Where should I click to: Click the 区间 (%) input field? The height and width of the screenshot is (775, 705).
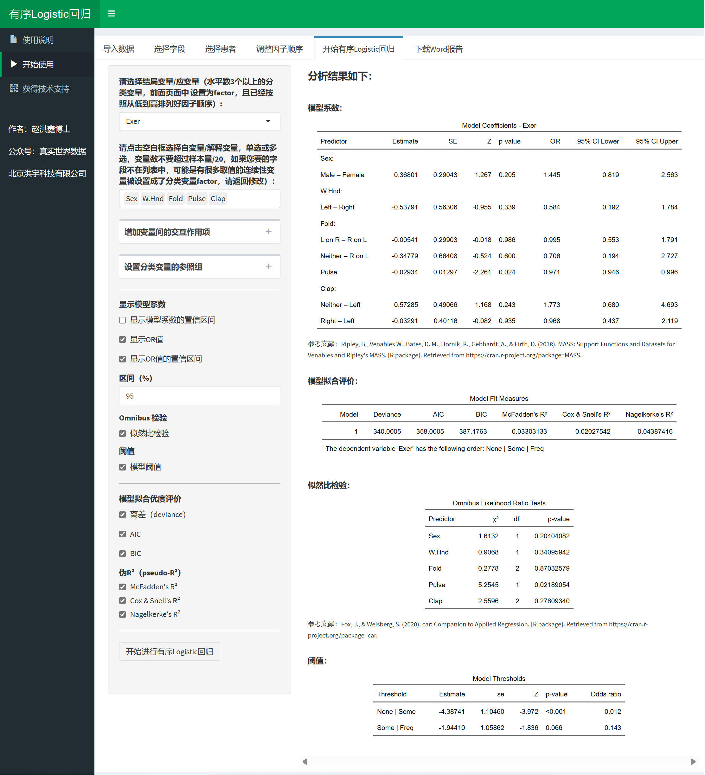click(x=200, y=396)
